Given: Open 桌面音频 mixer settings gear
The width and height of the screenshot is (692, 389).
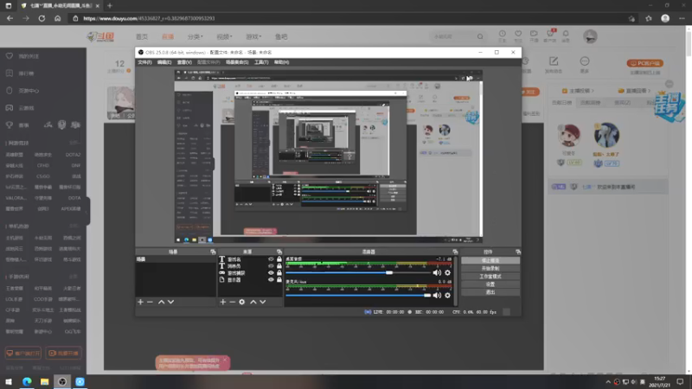Looking at the screenshot, I should (x=447, y=272).
